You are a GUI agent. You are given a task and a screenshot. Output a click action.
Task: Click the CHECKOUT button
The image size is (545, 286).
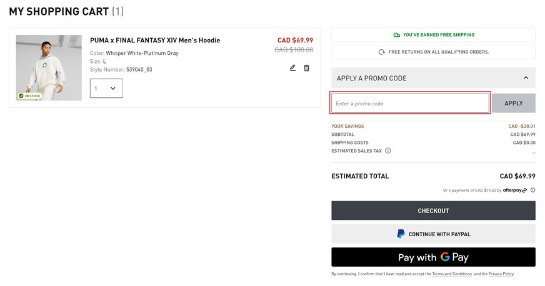(x=433, y=211)
